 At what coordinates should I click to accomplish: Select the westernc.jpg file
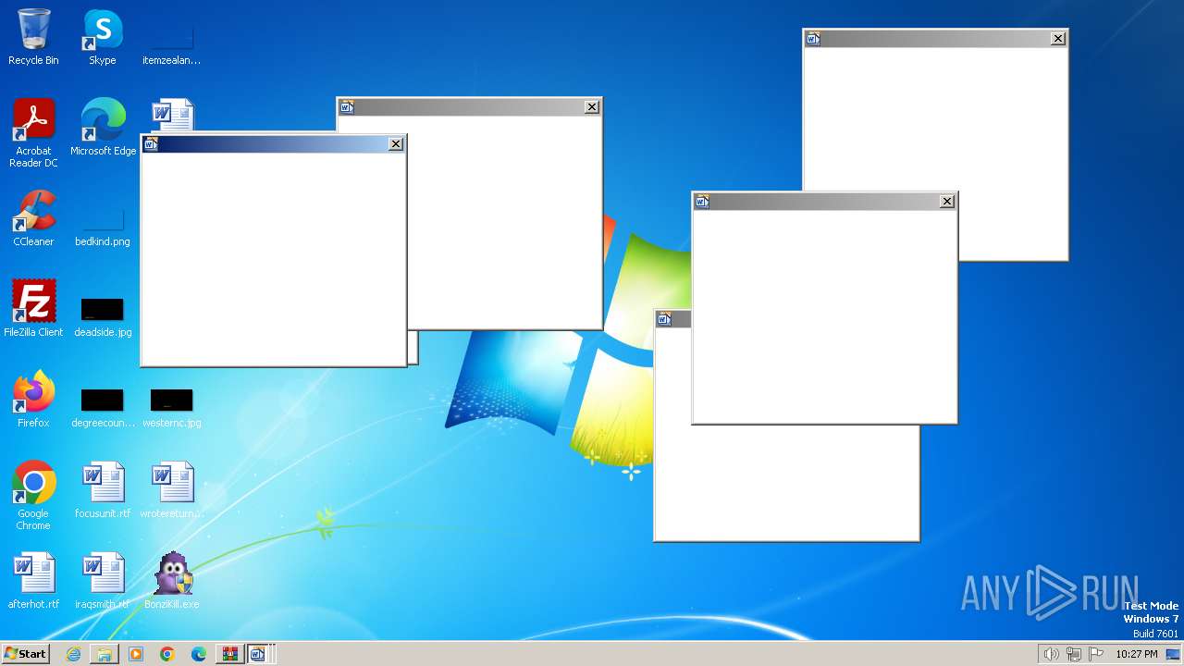tap(172, 409)
